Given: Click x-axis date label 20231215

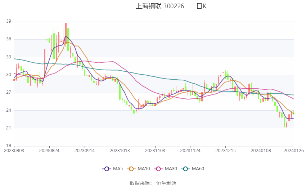Looking at the screenshot, I should tap(226, 151).
